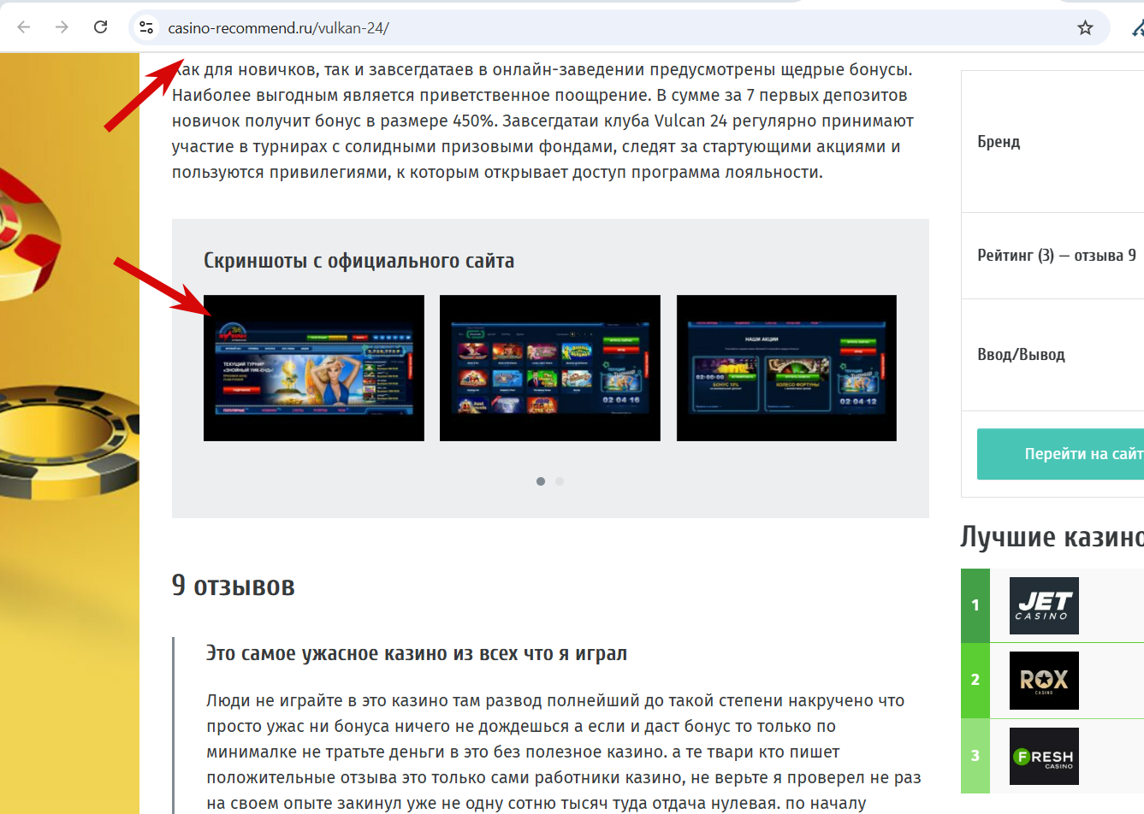Select rank 2 badge in casino list
This screenshot has width=1144, height=814.
coord(975,681)
